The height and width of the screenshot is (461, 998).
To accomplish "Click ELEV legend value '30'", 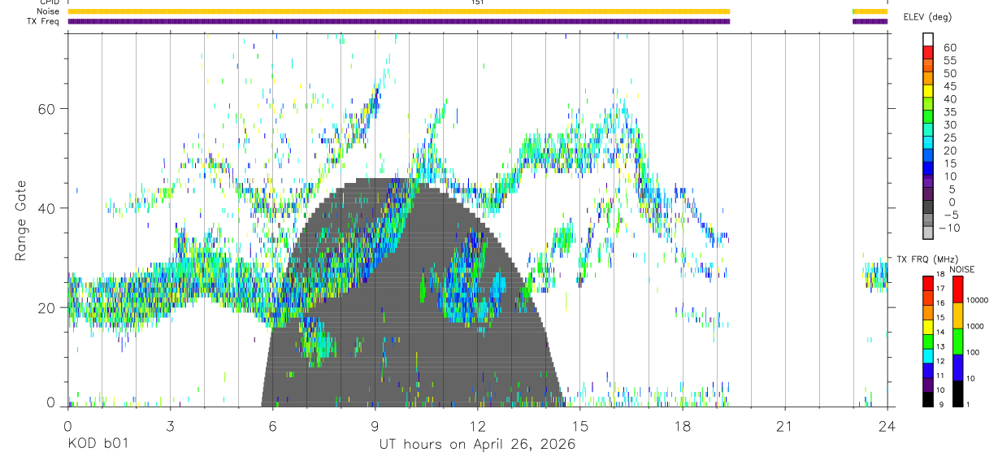I will [x=949, y=125].
